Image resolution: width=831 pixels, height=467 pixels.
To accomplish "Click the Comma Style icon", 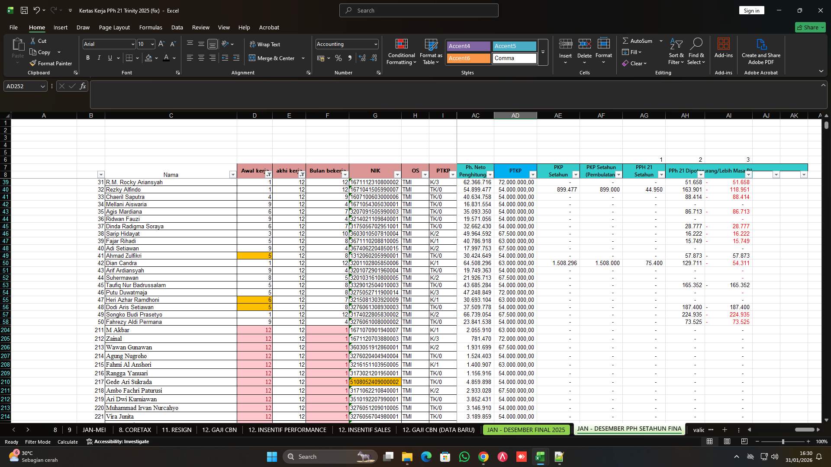I will 350,58.
